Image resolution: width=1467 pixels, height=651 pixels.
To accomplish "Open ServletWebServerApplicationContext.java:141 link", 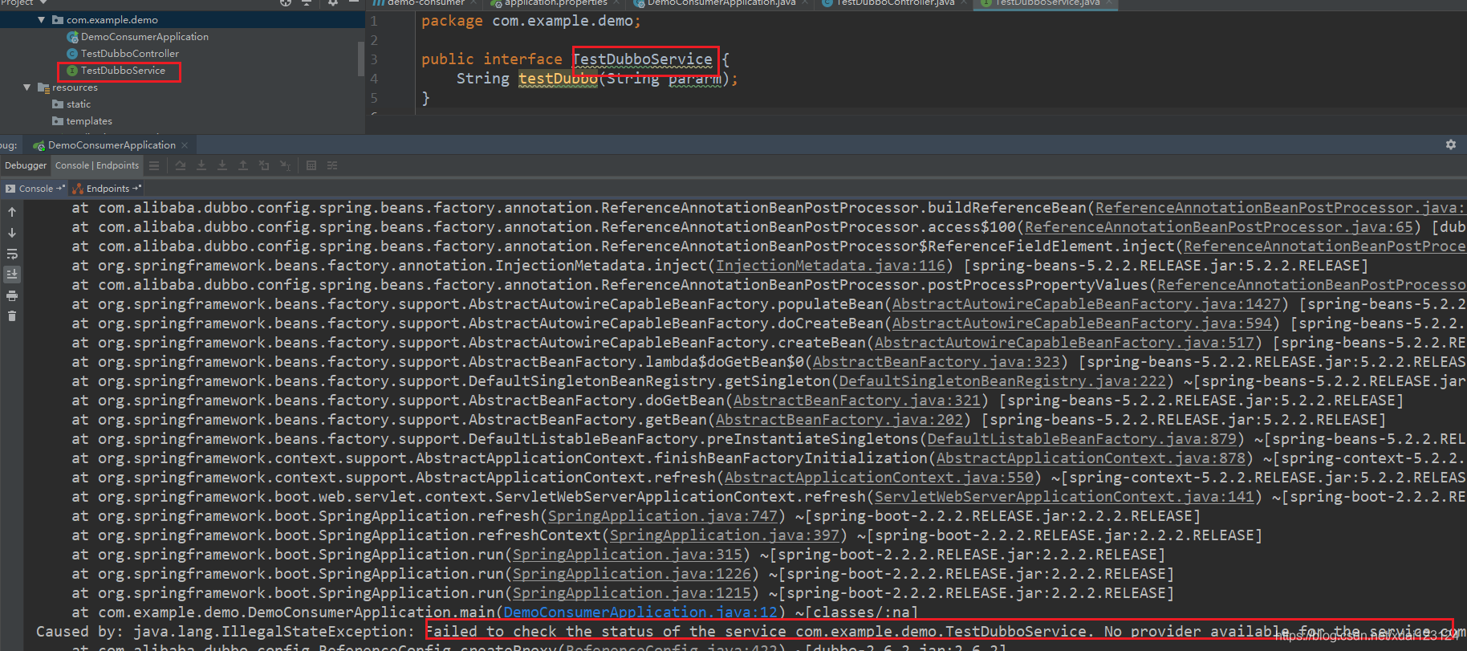I will (x=1064, y=497).
